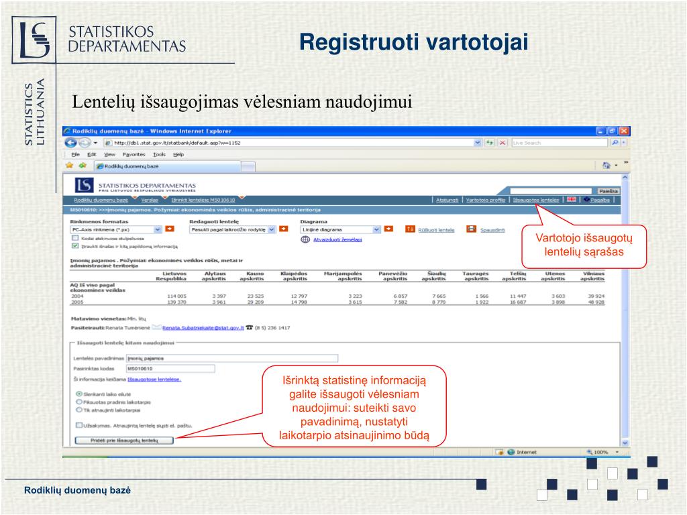The image size is (687, 515).
Task: Click the Versles breadcrumb link
Action: pos(150,200)
